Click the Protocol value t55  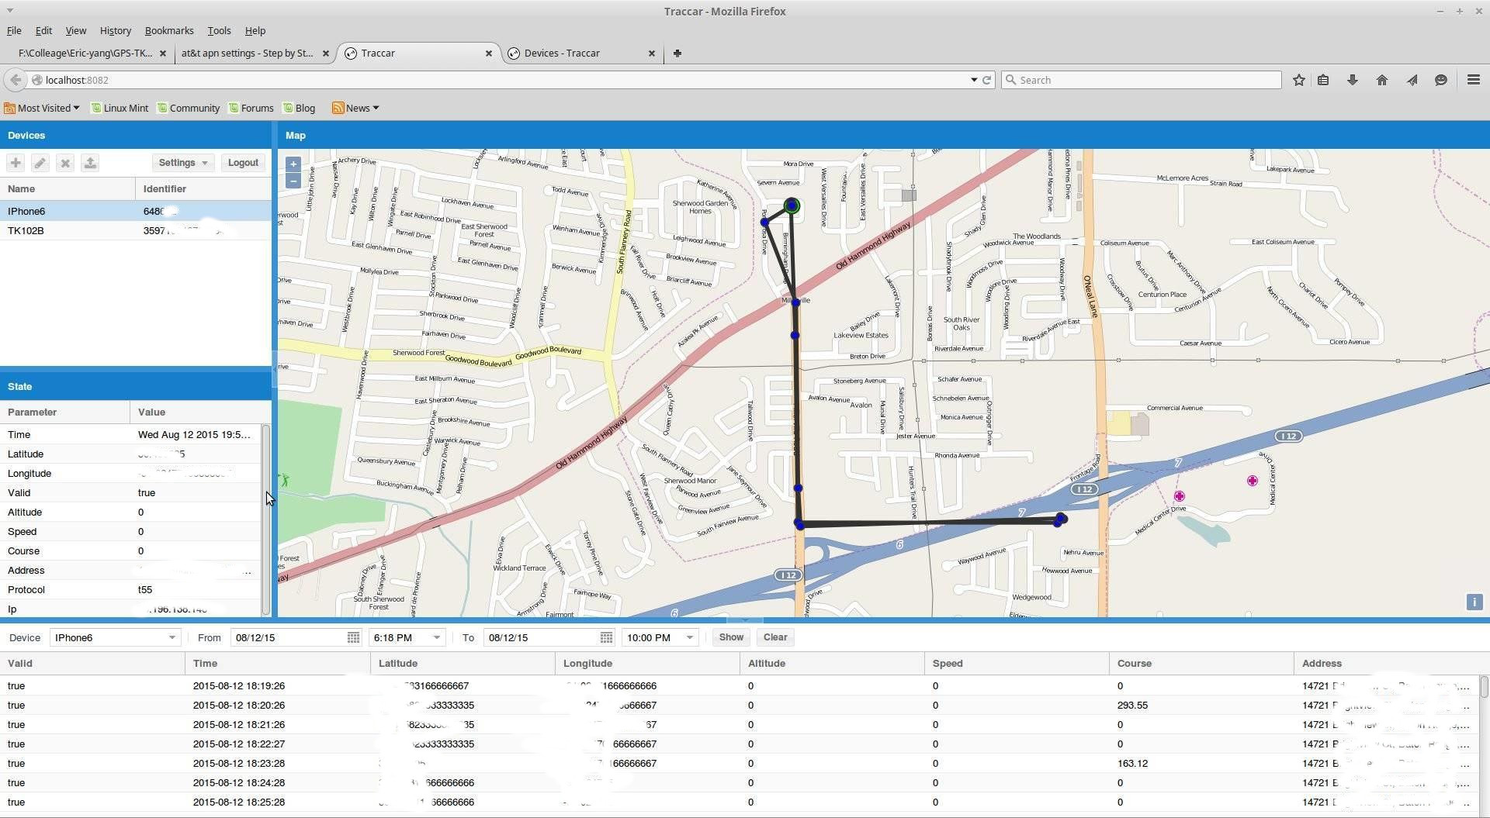[145, 590]
